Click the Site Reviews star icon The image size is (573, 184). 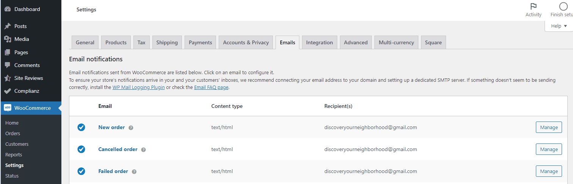pyautogui.click(x=7, y=78)
